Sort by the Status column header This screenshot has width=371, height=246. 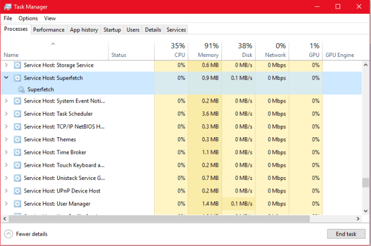click(x=131, y=51)
